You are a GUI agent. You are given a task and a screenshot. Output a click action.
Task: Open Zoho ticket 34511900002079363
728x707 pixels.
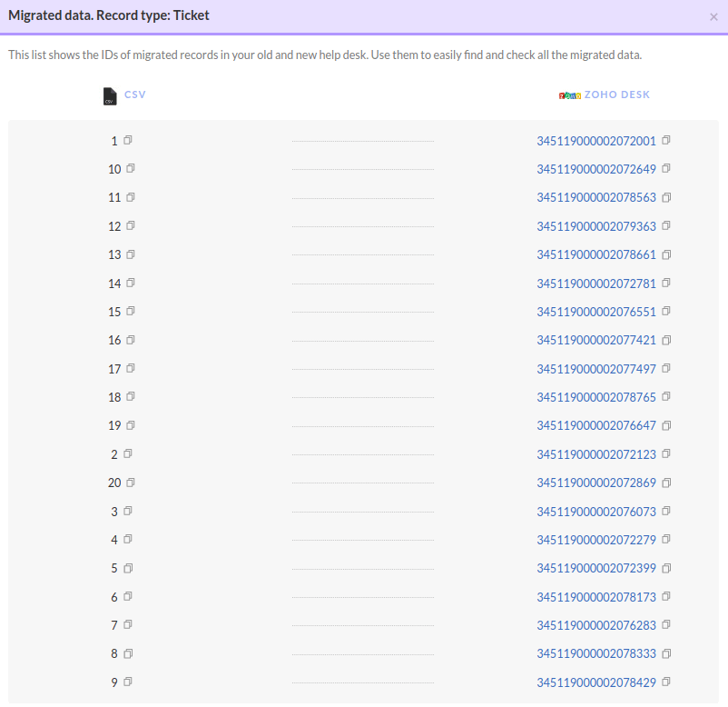[596, 226]
